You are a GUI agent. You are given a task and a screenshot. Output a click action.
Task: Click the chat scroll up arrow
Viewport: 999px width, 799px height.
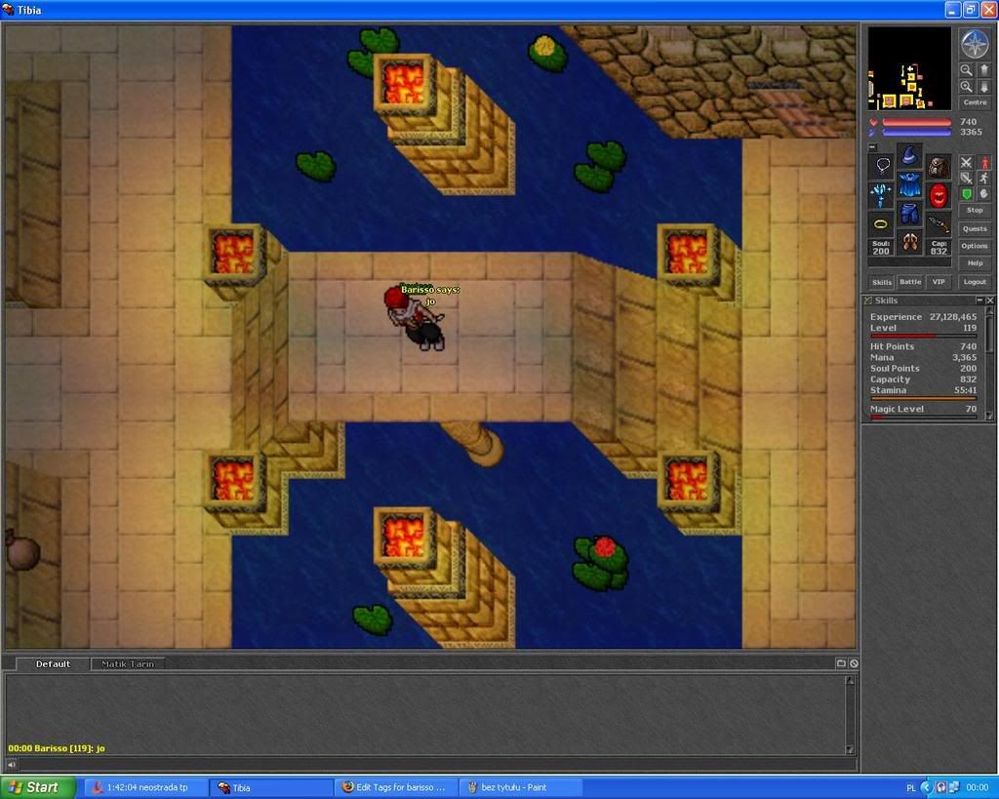click(x=850, y=681)
